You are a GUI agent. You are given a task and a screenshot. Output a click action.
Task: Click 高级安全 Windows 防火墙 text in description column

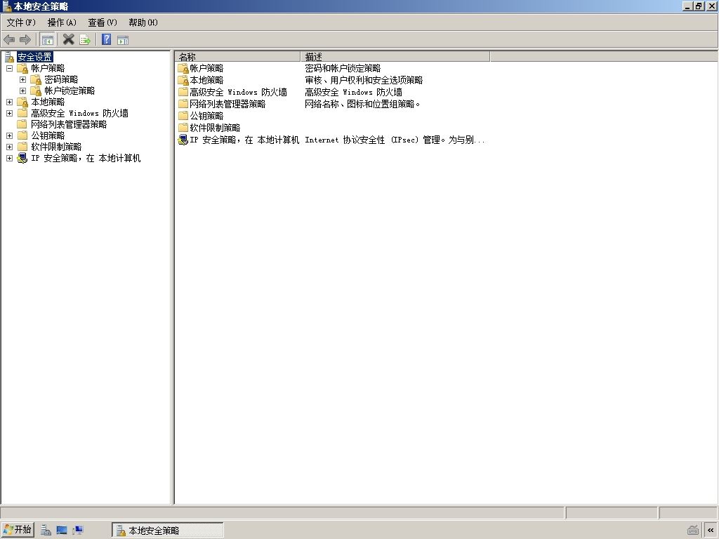(x=354, y=92)
